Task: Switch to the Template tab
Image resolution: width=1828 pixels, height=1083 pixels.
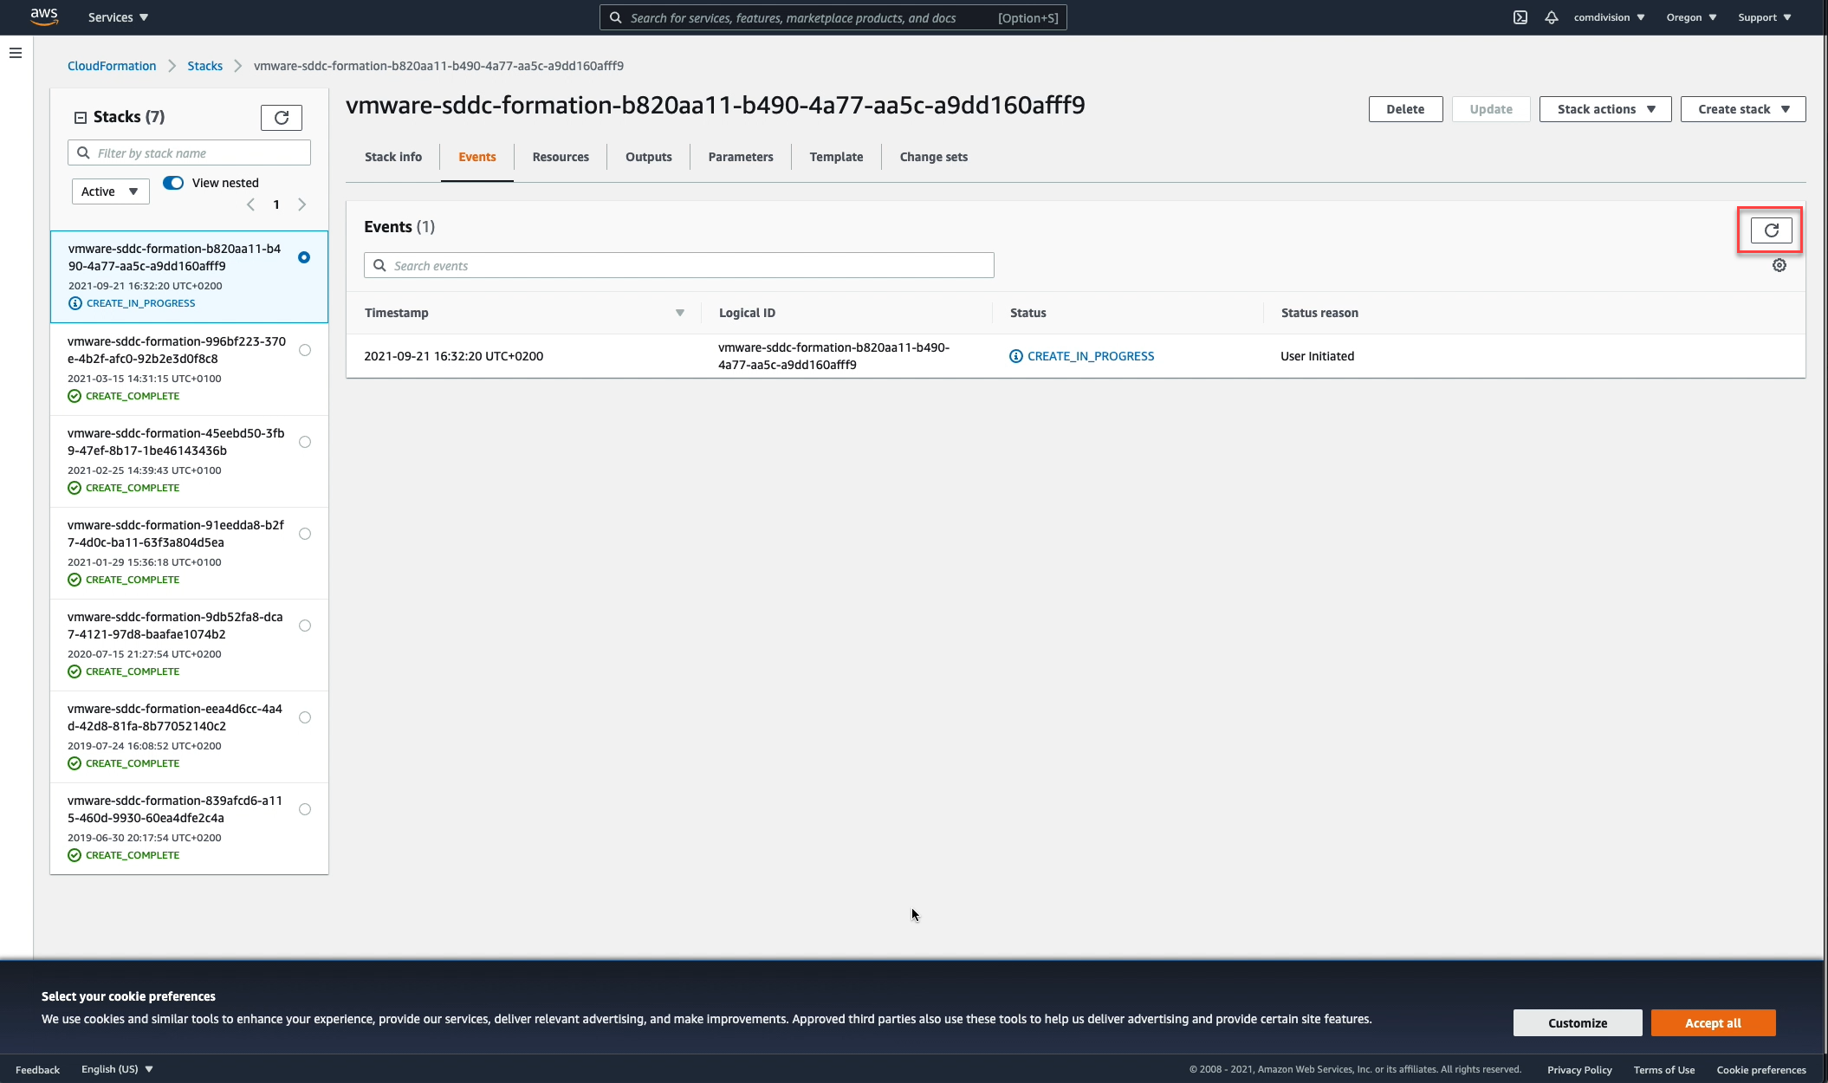Action: [836, 157]
